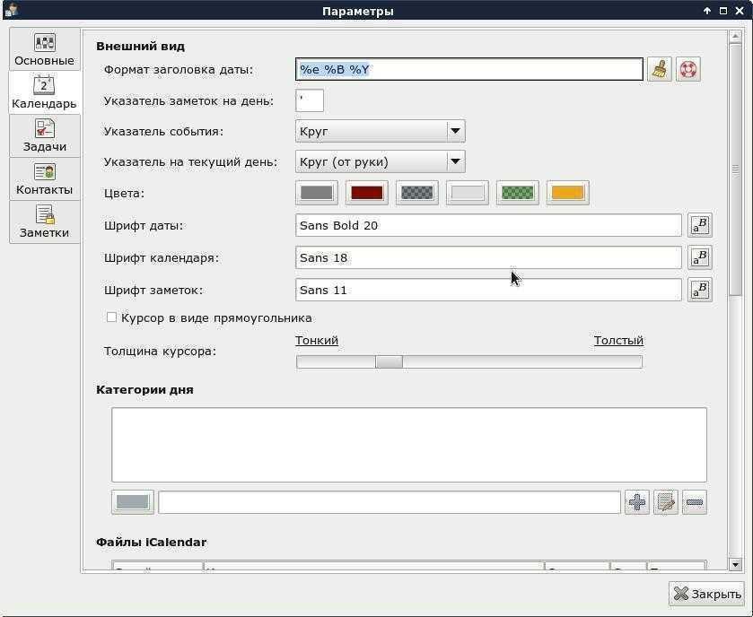Click the Sans 11 font field

click(488, 290)
